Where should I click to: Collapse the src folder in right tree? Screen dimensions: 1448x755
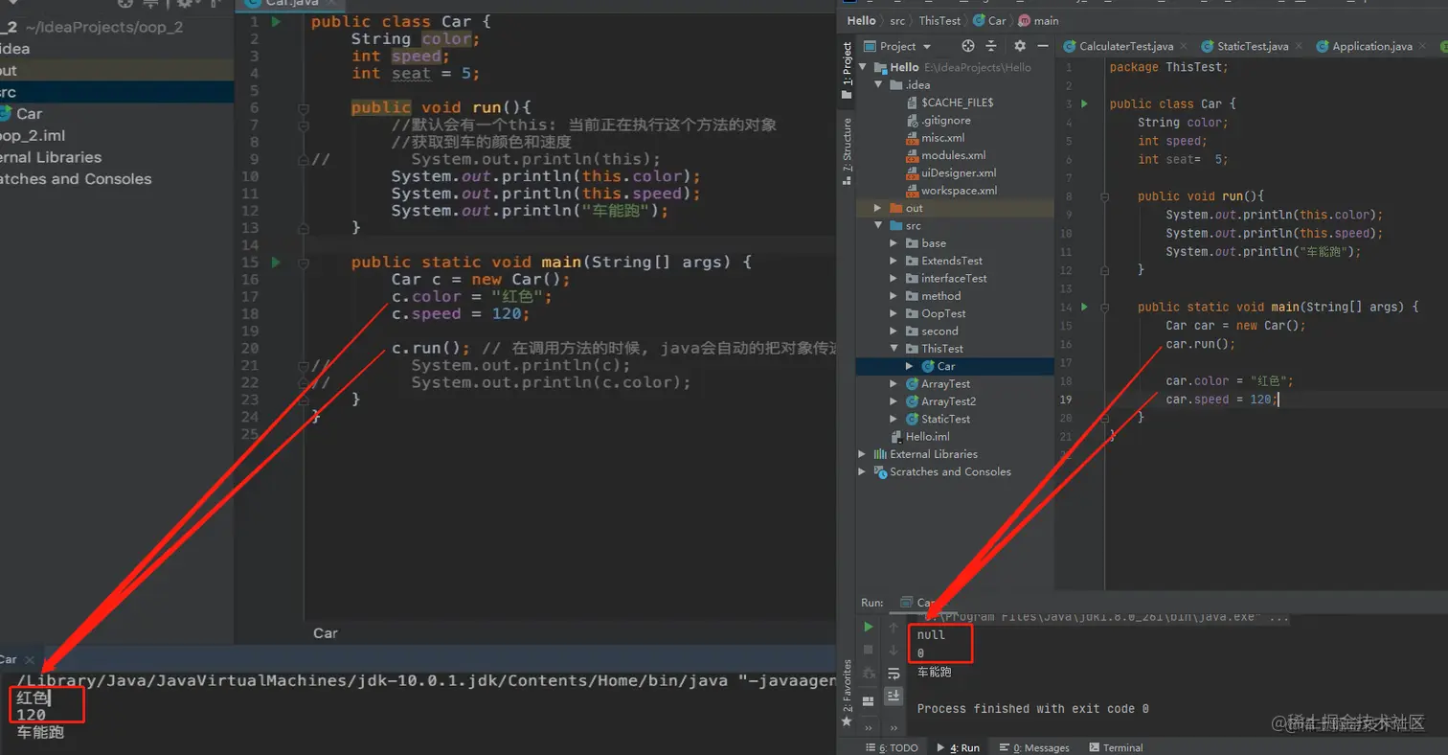(880, 225)
